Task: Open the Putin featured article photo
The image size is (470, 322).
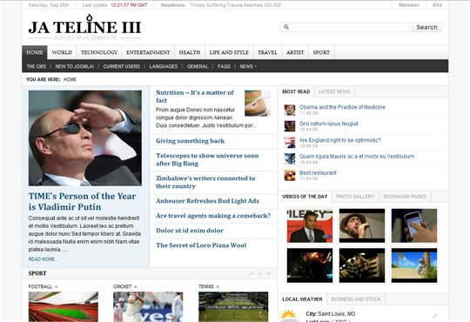Action: (84, 138)
